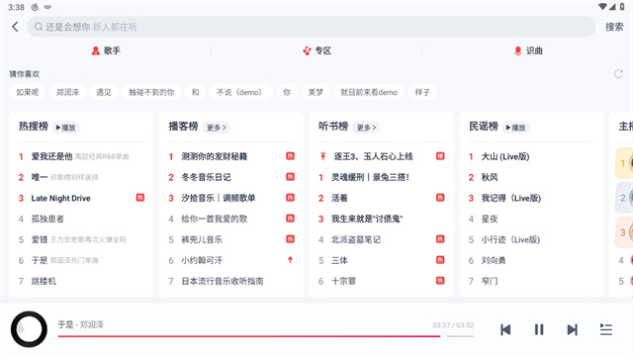Select the 和 suggestion chip
The height and width of the screenshot is (356, 633).
click(196, 92)
